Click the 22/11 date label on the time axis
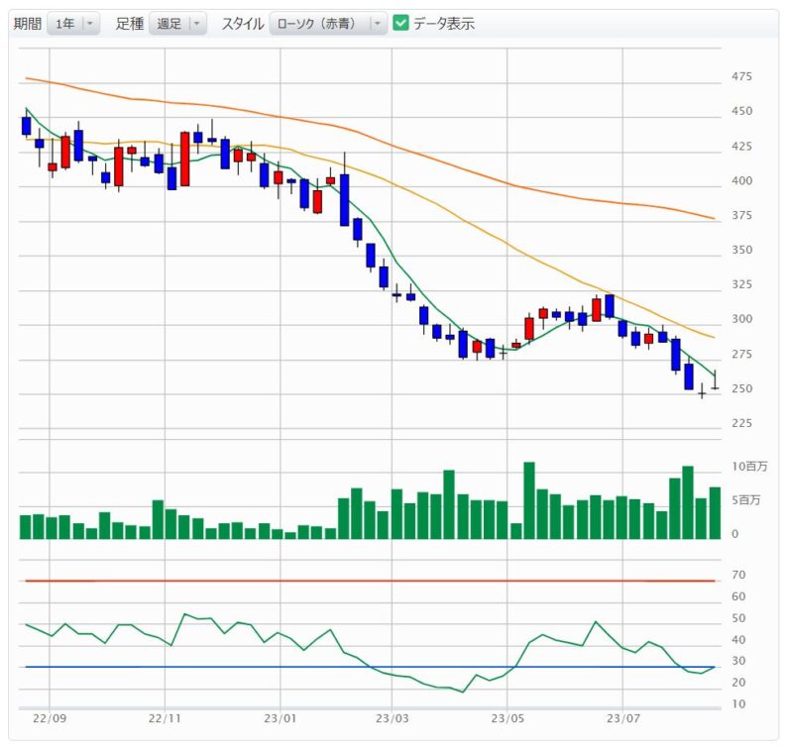 point(165,718)
